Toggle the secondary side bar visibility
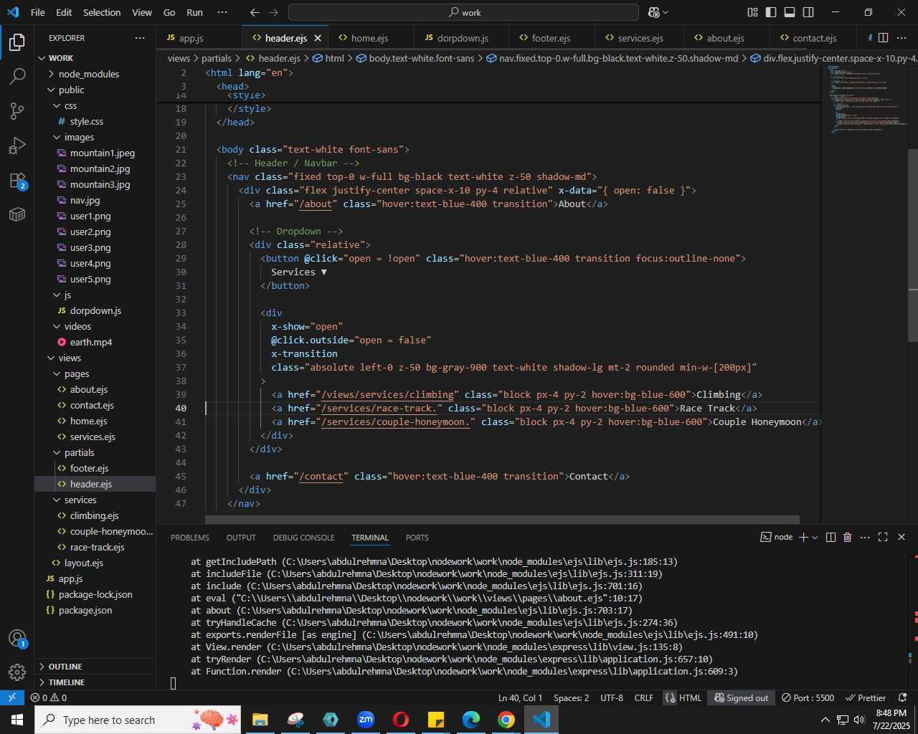The height and width of the screenshot is (734, 918). point(808,12)
